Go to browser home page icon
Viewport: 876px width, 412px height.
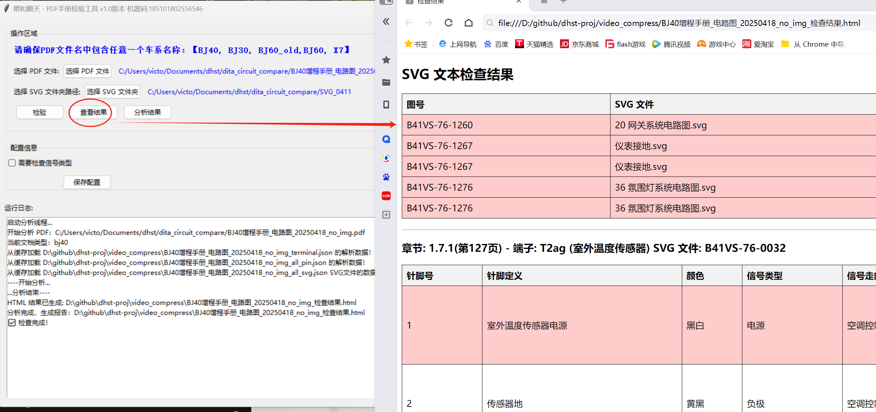[x=469, y=23]
